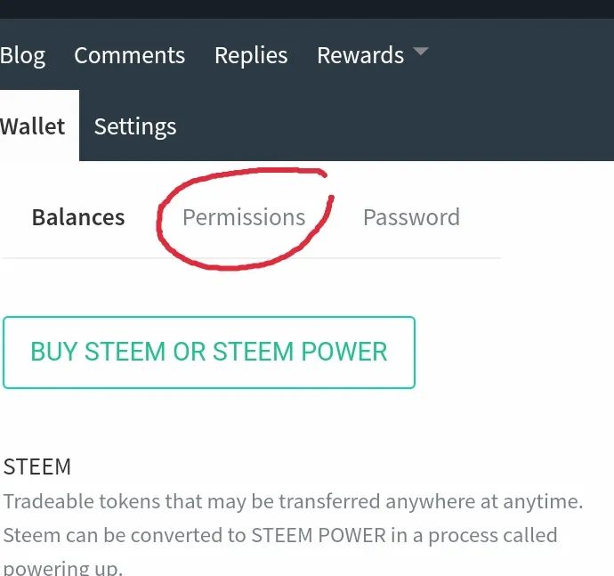The width and height of the screenshot is (614, 576).
Task: Click the words 'STEEM POWER' in description
Action: (319, 535)
